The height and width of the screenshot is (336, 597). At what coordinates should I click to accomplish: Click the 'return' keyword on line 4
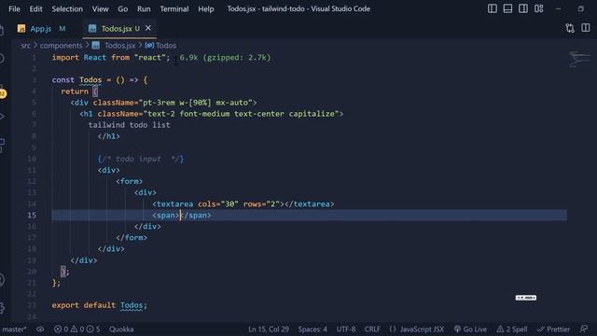pyautogui.click(x=75, y=91)
